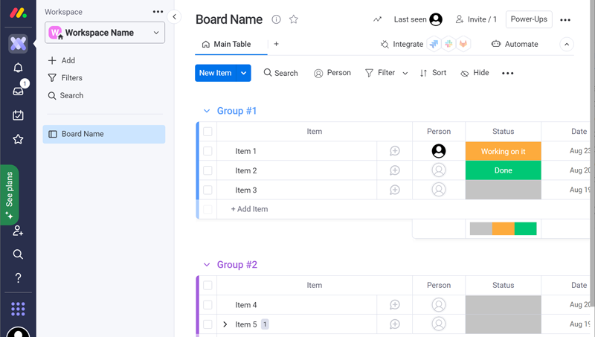
Task: Click the invite members icon in sidebar
Action: (x=18, y=231)
